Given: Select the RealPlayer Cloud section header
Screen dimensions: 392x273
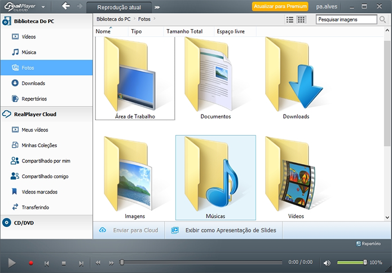Looking at the screenshot, I should [x=46, y=115].
